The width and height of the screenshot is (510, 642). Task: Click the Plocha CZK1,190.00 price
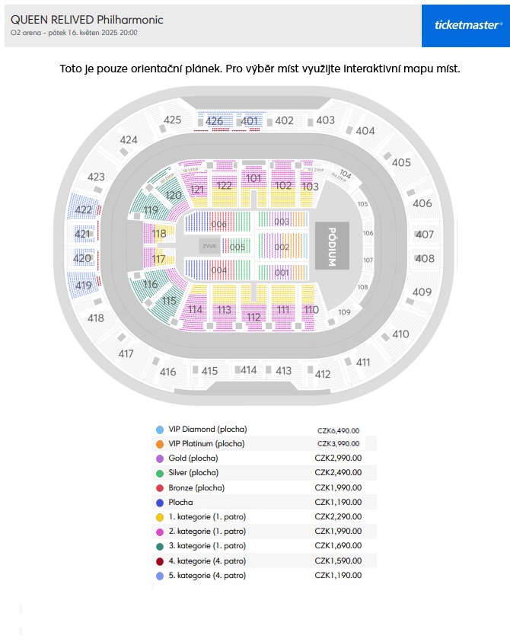click(338, 502)
